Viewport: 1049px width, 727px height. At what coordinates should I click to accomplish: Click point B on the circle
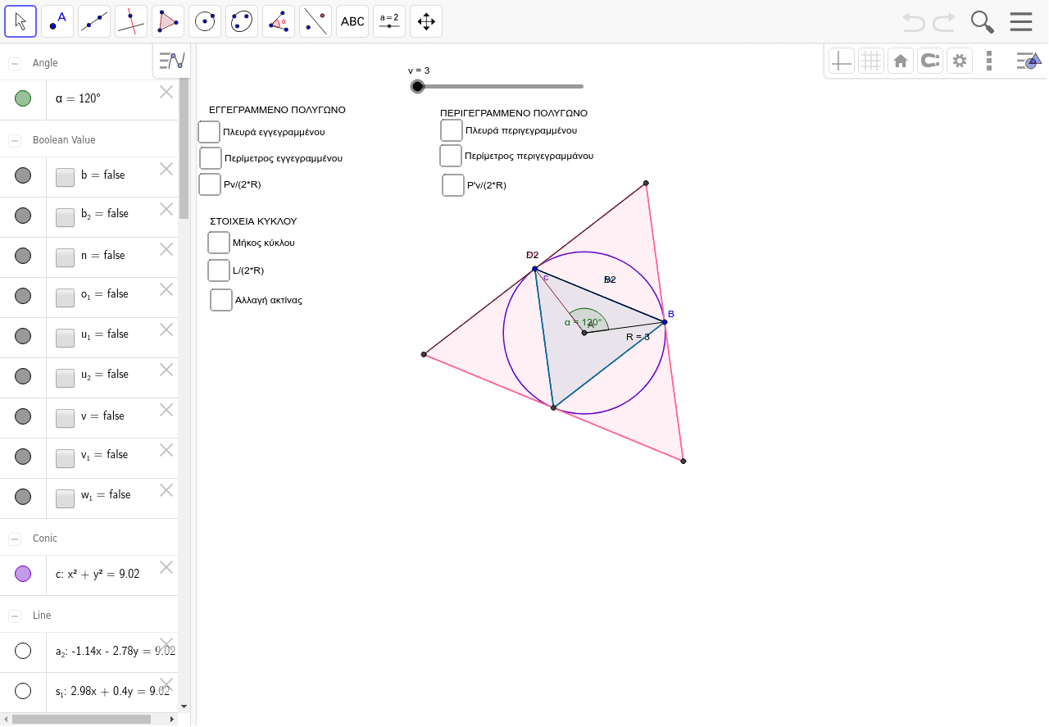coord(665,322)
